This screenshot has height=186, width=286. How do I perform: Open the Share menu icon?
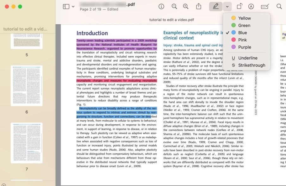pyautogui.click(x=198, y=6)
